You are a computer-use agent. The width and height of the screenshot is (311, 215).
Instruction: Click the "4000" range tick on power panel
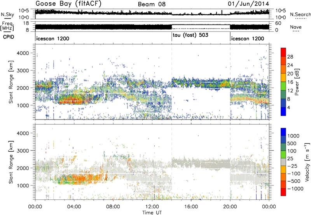[24, 53]
